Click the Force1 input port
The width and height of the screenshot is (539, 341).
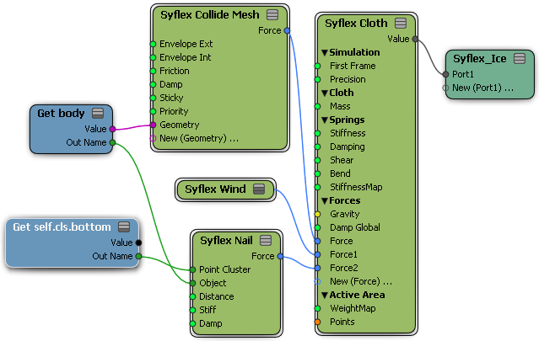tap(318, 254)
